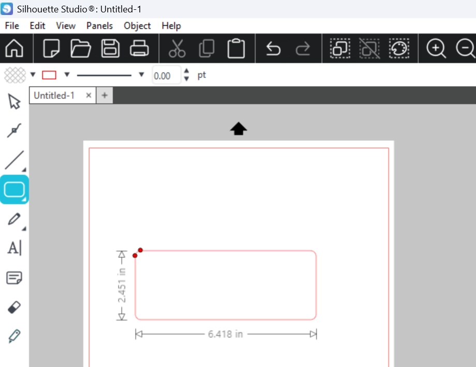Open the Panels menu

point(99,25)
